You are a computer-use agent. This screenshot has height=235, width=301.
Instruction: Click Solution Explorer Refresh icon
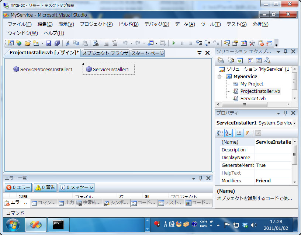tap(239, 60)
